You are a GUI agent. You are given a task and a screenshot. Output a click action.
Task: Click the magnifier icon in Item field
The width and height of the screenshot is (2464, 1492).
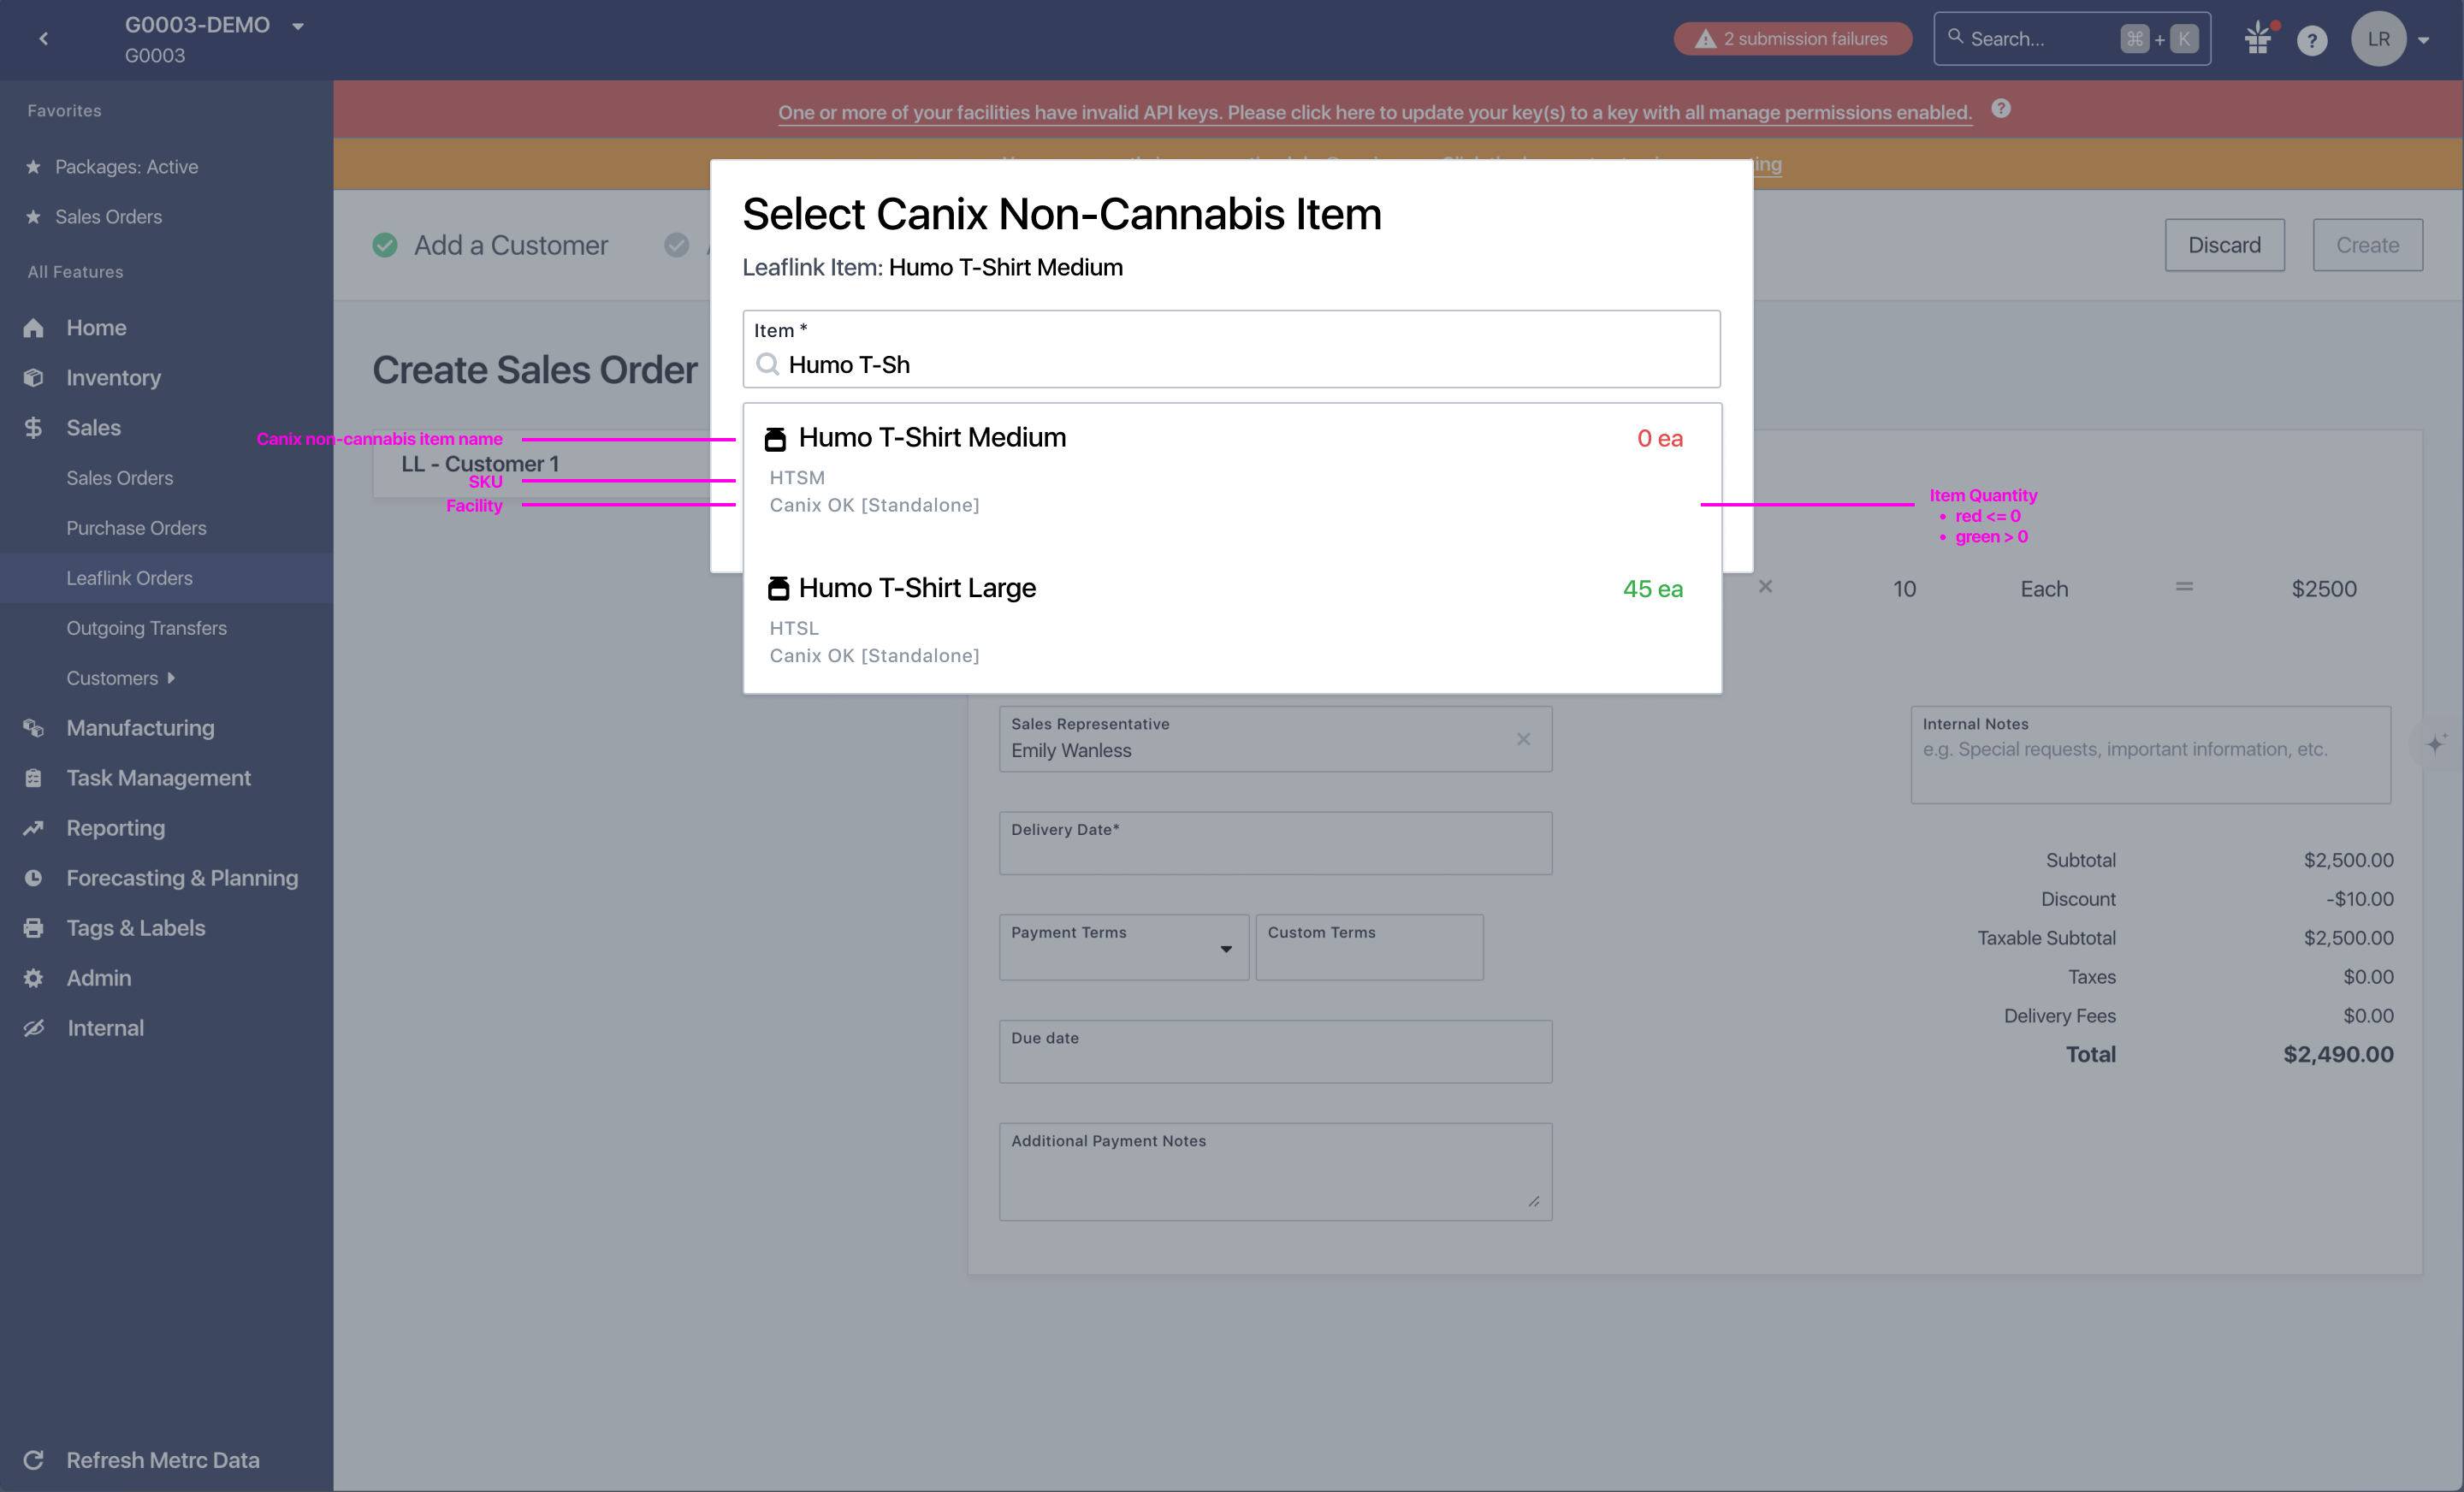click(x=767, y=364)
